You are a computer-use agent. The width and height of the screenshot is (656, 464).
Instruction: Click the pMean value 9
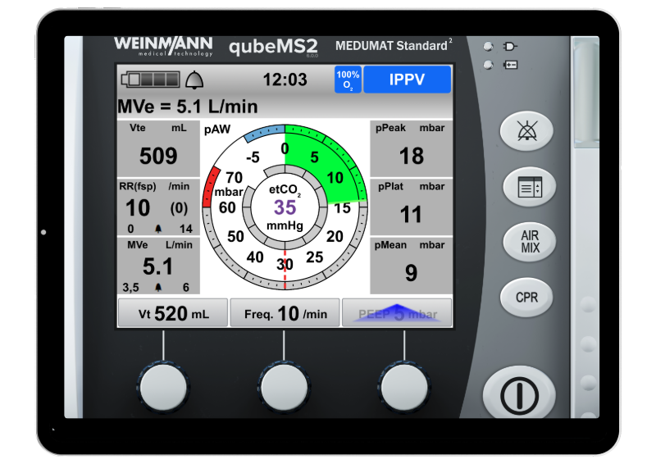pyautogui.click(x=411, y=273)
